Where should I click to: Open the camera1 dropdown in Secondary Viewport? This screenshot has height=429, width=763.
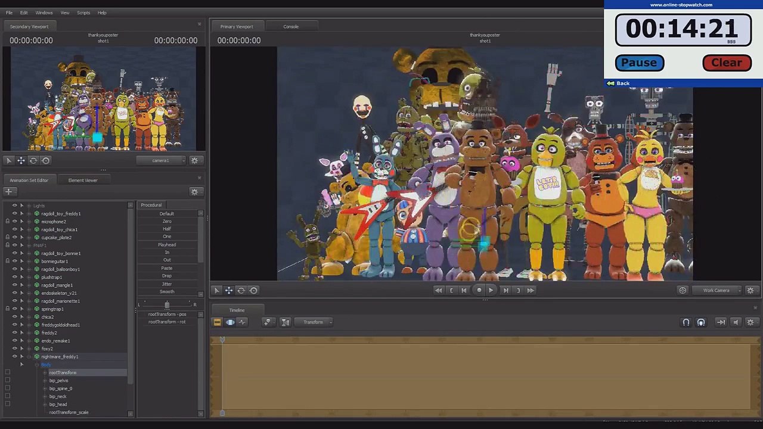(161, 160)
